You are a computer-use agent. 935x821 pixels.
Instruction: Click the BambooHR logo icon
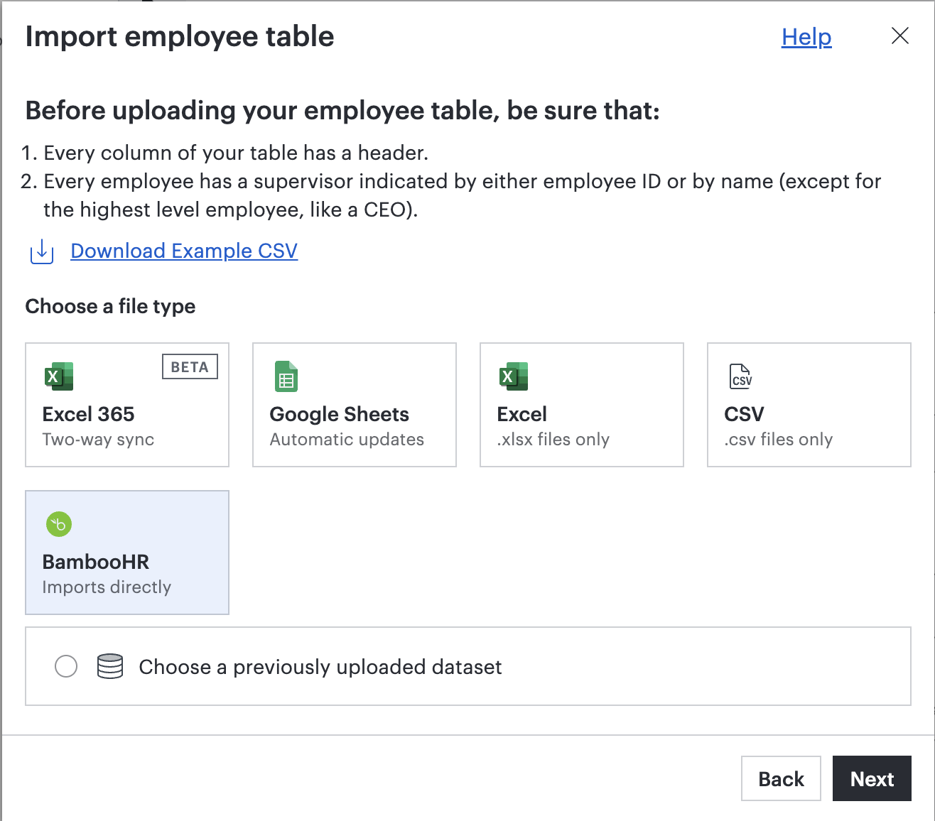coord(59,524)
